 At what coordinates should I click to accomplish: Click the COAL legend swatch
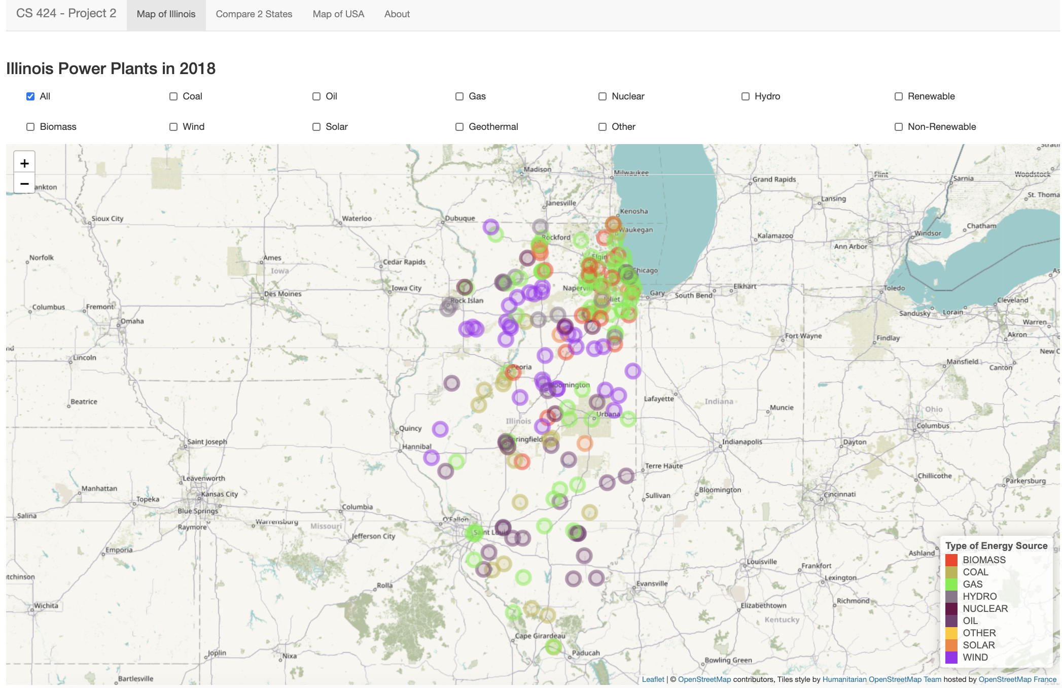[x=951, y=572]
